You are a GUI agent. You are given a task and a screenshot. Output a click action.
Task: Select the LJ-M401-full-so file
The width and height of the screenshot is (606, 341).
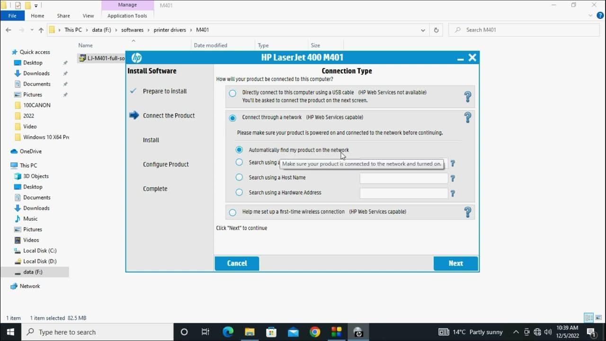(x=102, y=58)
